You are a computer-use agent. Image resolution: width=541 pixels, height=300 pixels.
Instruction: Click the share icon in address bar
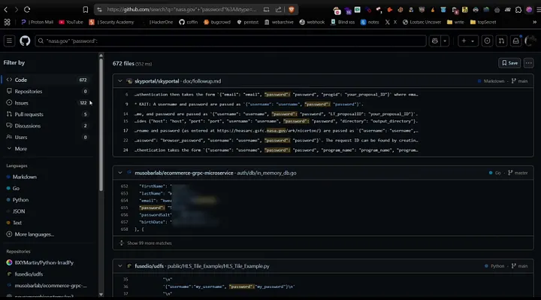(279, 10)
